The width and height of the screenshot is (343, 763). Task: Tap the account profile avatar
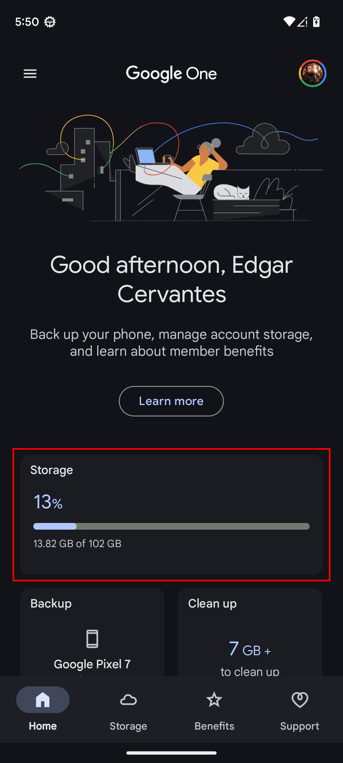coord(312,74)
